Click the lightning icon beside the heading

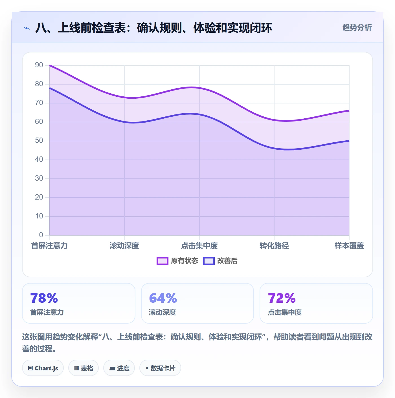point(27,28)
